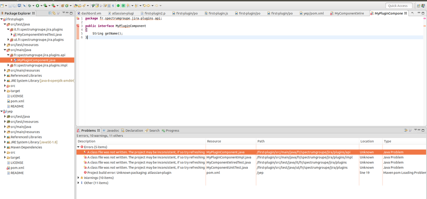This screenshot has height=199, width=427.
Task: Select MyComponentWiredTest.java in Package Explorer
Action: pyautogui.click(x=39, y=35)
